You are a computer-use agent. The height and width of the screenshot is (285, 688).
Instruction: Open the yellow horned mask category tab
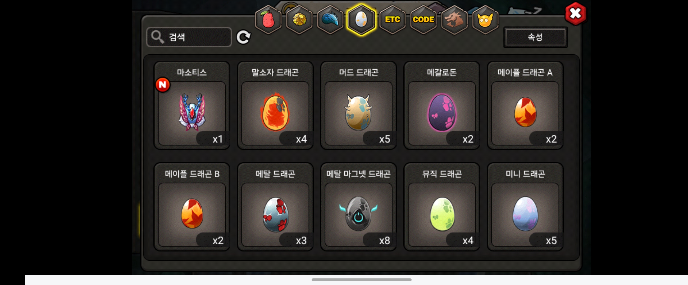click(485, 20)
